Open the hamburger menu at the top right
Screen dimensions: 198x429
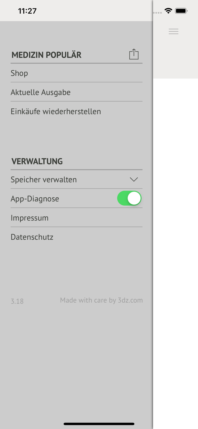pyautogui.click(x=173, y=31)
